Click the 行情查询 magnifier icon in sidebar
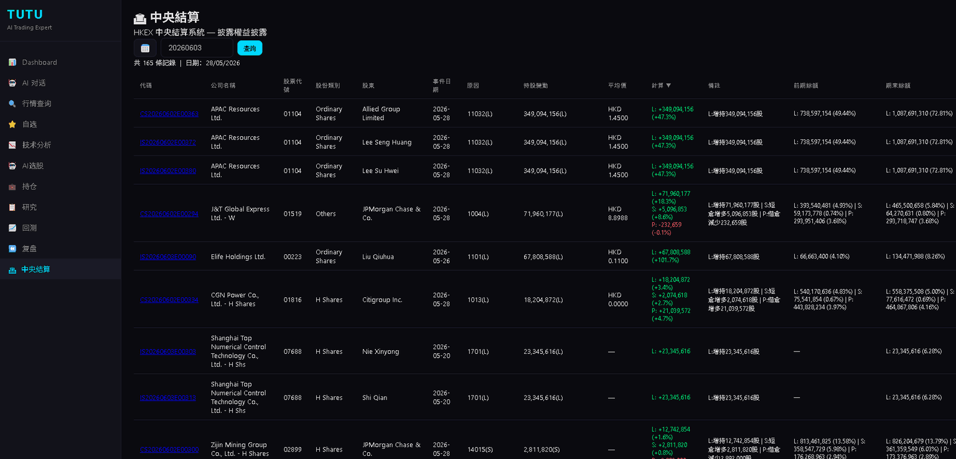 click(x=12, y=104)
